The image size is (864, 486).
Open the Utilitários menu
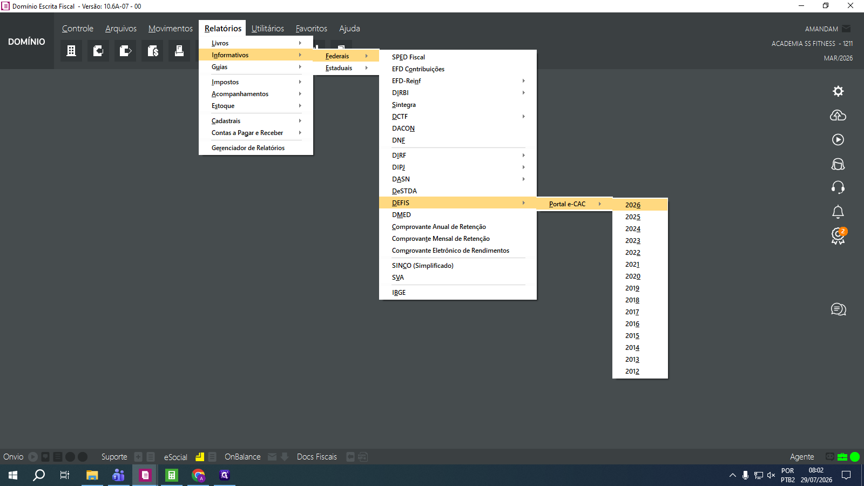coord(268,29)
